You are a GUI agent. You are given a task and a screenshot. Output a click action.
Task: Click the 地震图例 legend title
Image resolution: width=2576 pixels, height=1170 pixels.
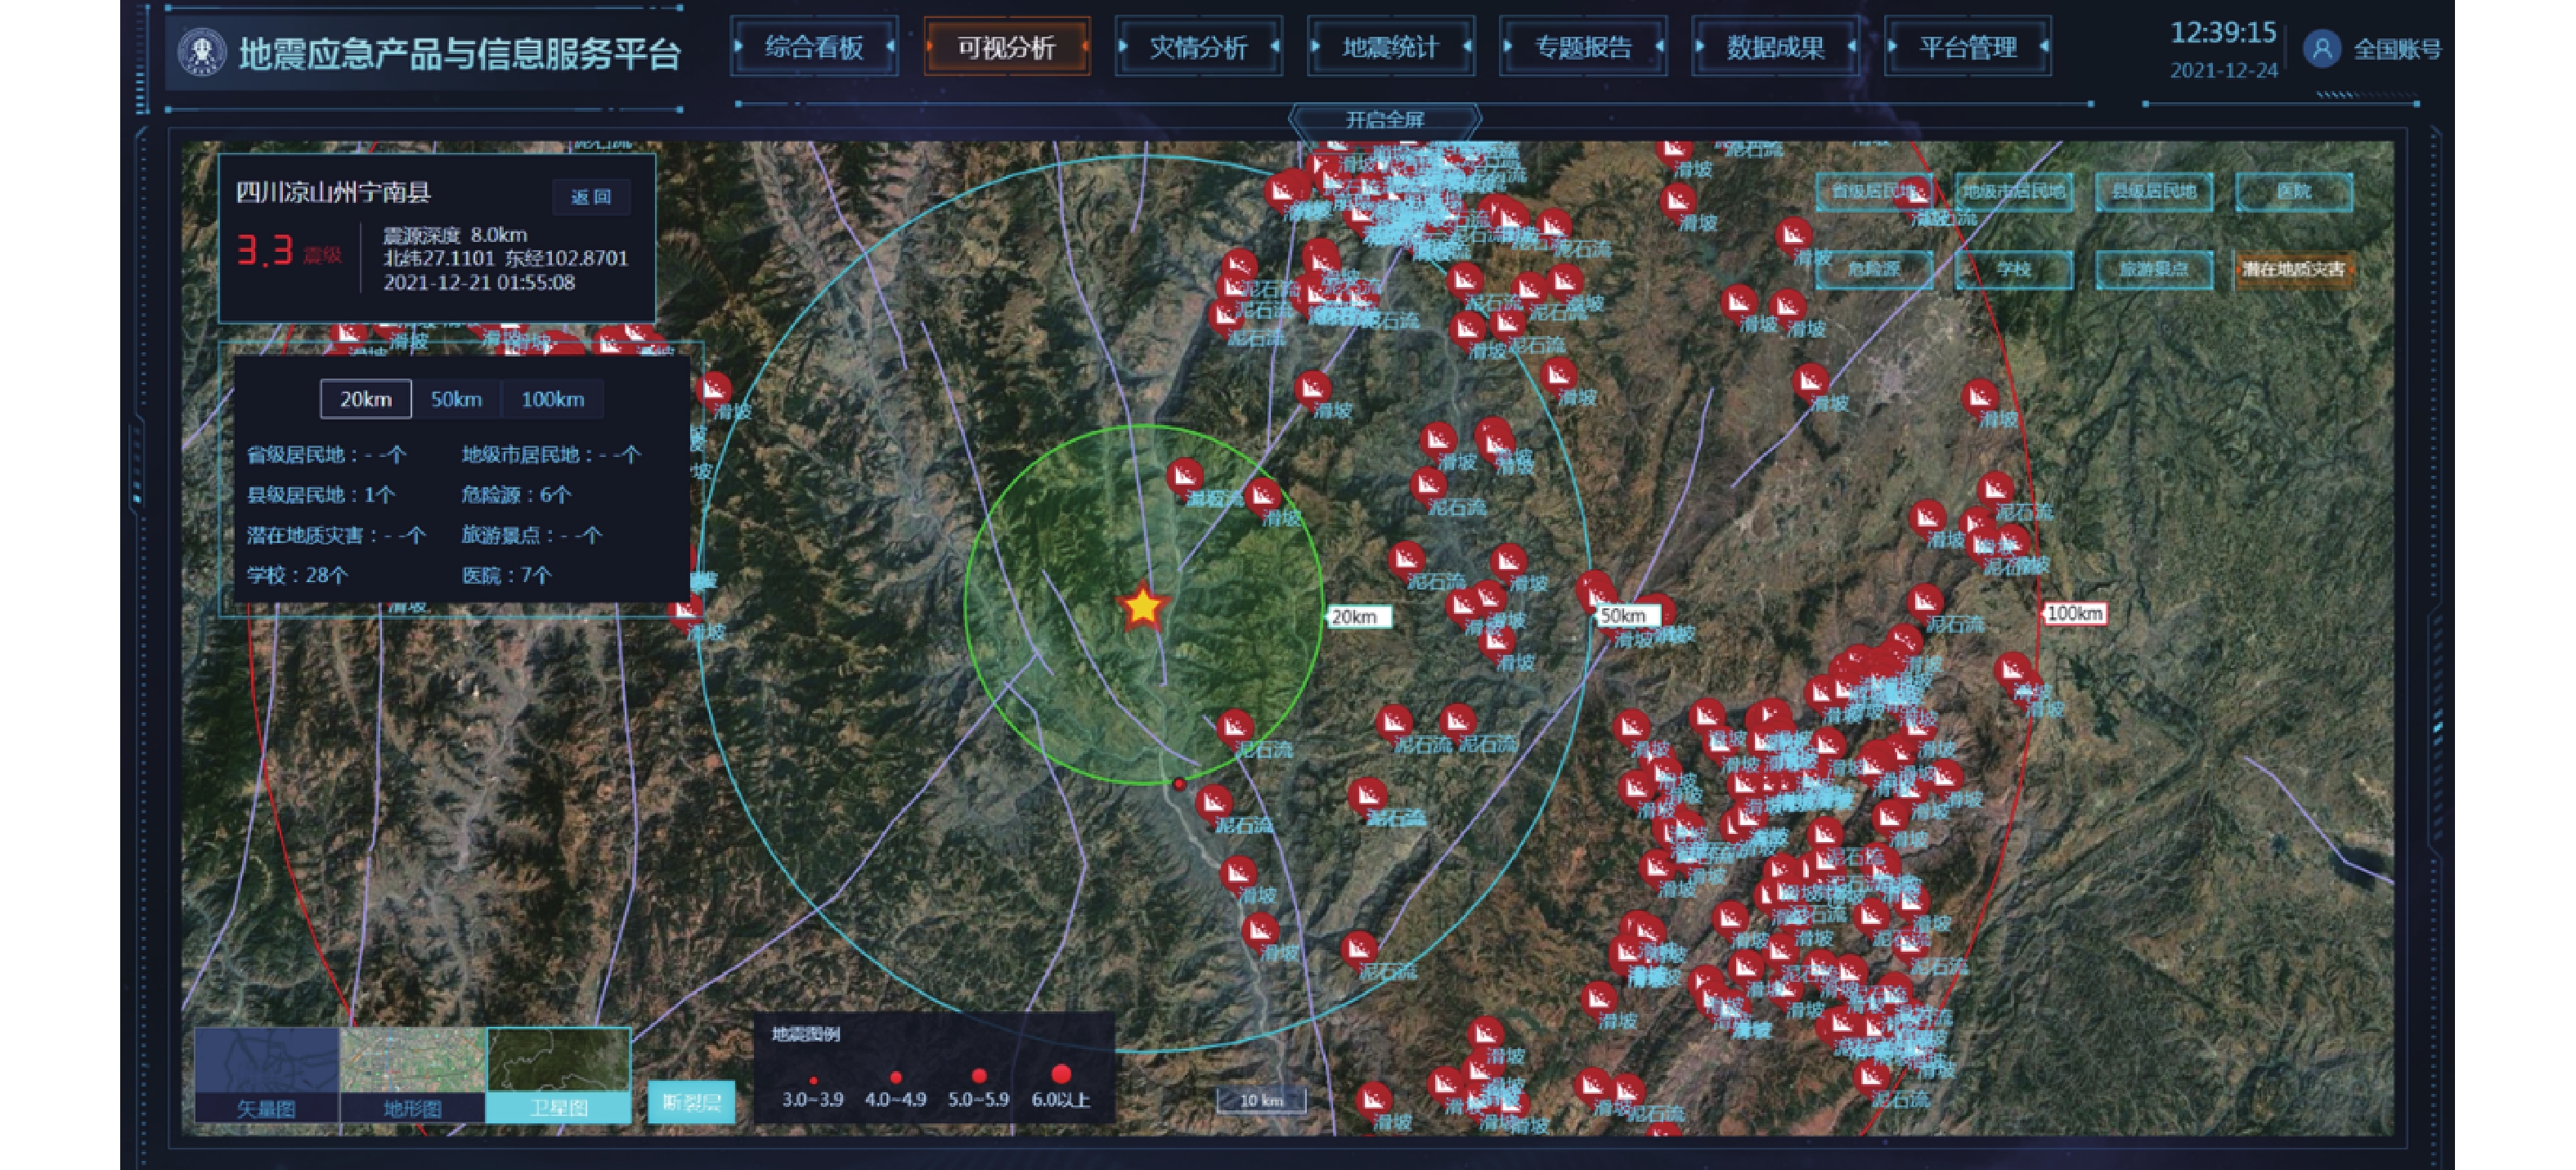click(806, 1035)
